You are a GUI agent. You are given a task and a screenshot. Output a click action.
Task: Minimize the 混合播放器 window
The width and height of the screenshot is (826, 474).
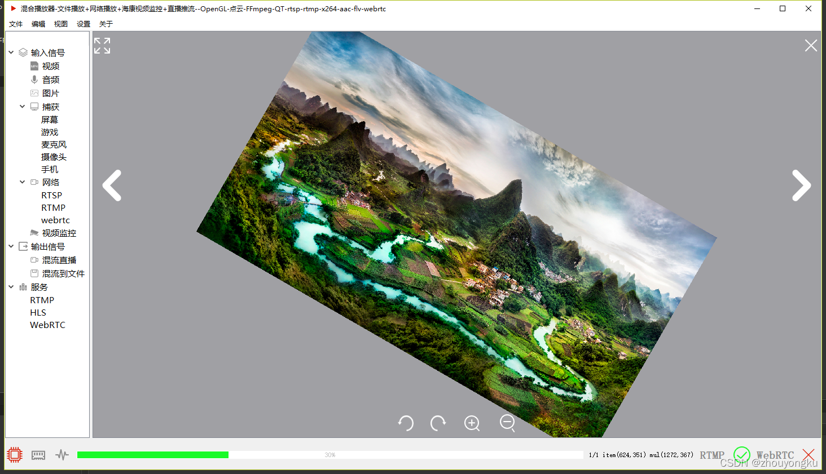(x=757, y=8)
